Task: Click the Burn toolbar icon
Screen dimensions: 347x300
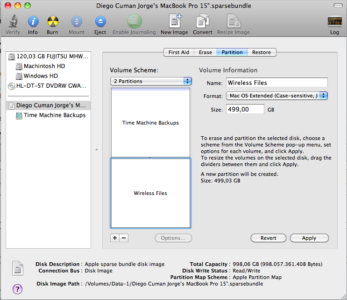Action: pos(53,21)
